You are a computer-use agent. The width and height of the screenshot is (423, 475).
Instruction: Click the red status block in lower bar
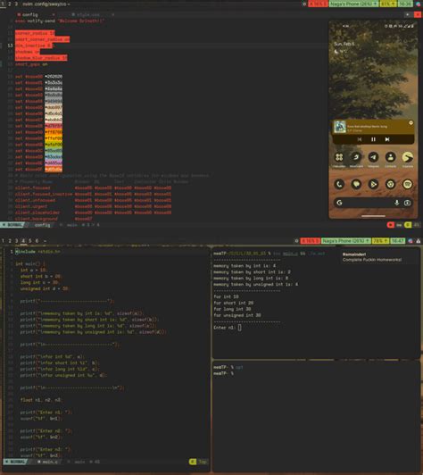click(311, 241)
